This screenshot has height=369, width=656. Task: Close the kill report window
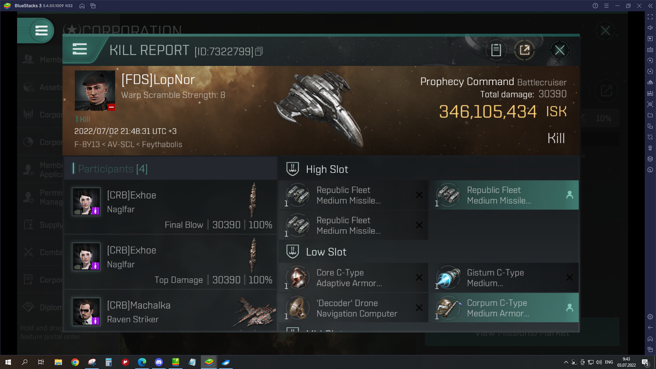(x=559, y=50)
